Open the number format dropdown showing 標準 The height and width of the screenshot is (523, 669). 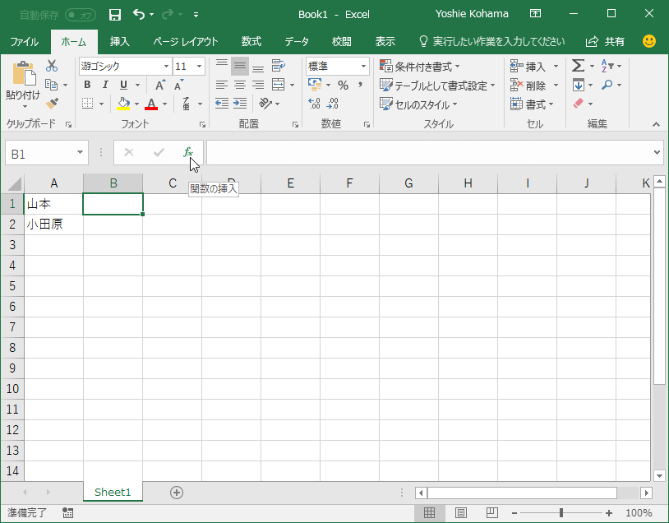coord(363,66)
